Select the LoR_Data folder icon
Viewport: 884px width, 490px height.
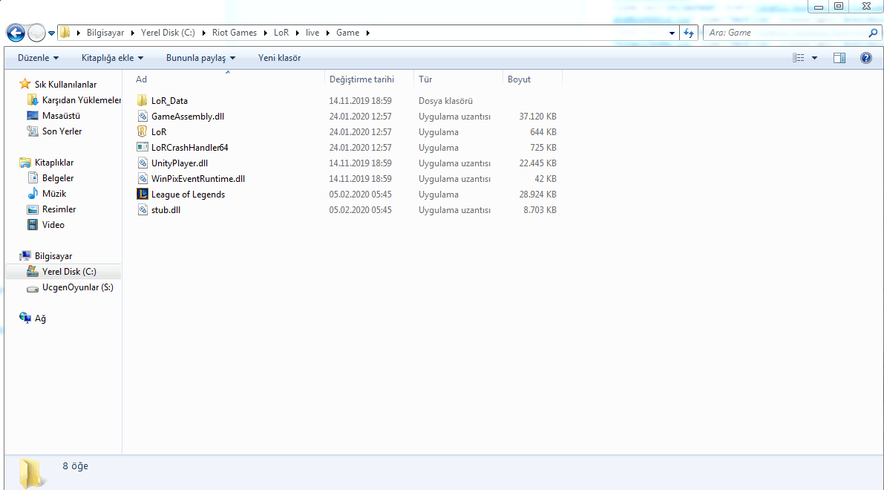pyautogui.click(x=142, y=100)
